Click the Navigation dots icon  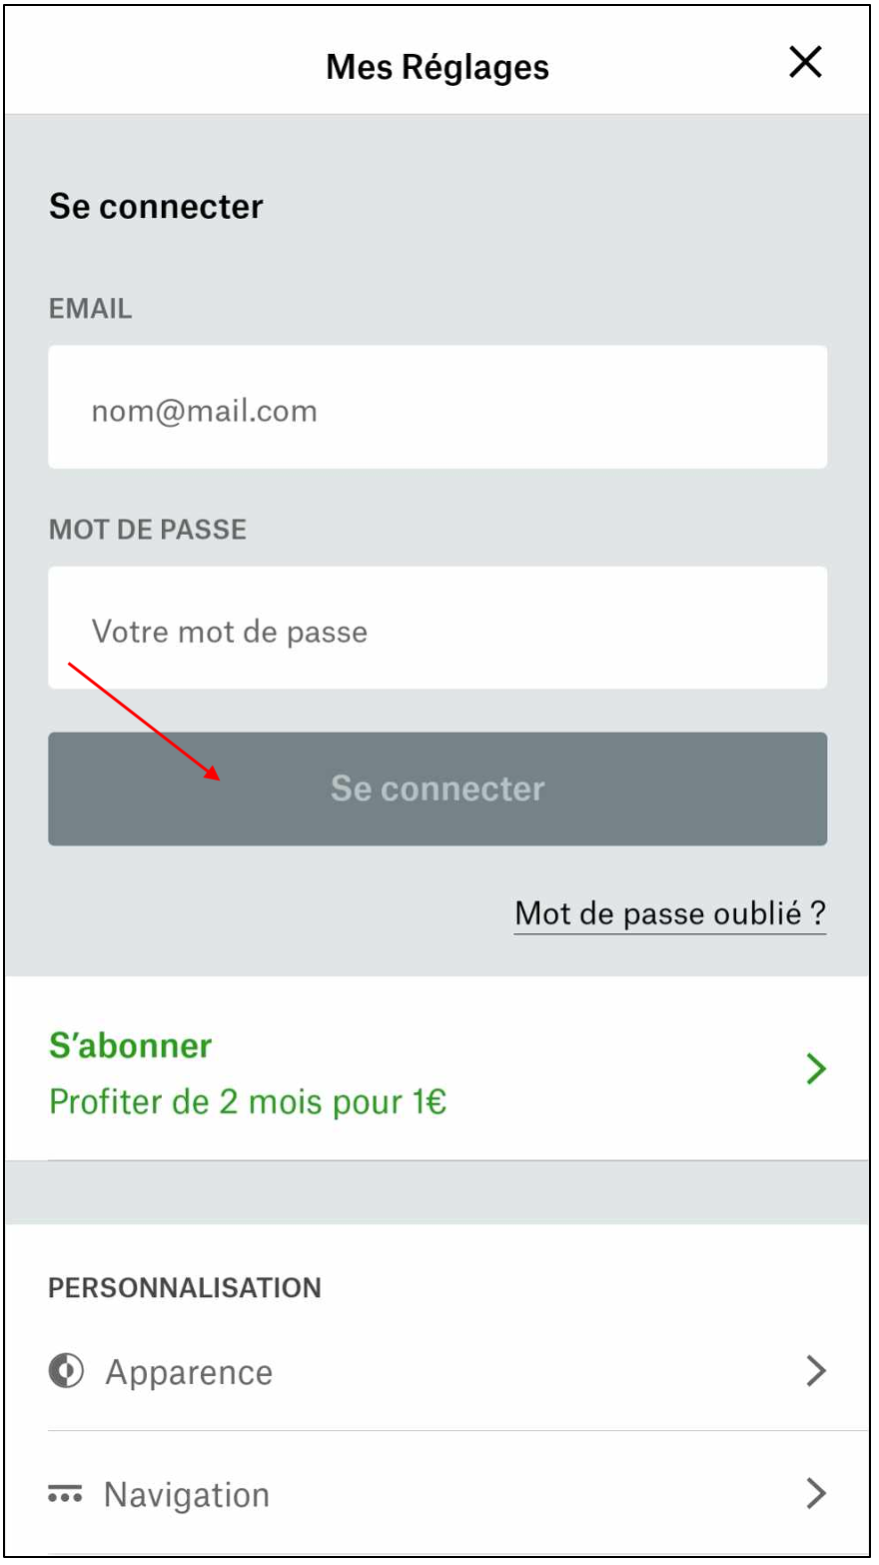[x=65, y=1494]
